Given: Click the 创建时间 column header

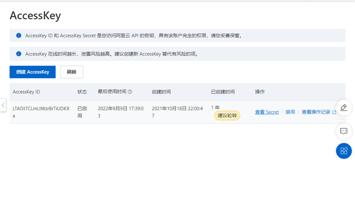Looking at the screenshot, I should [161, 92].
